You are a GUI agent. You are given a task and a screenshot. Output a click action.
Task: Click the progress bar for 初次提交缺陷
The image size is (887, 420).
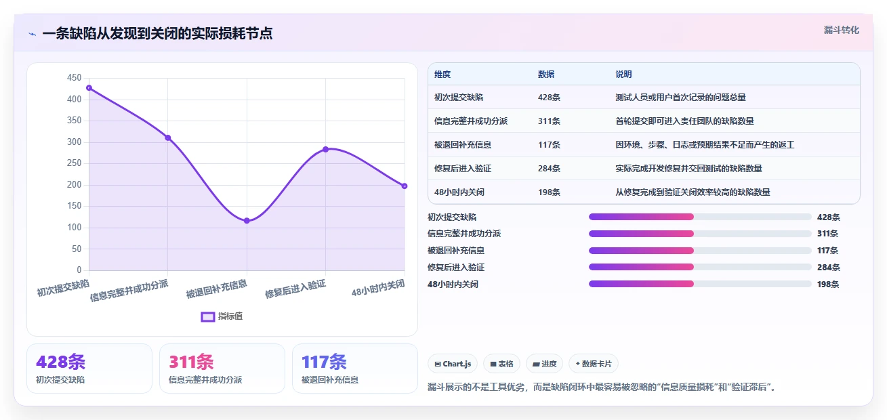(x=700, y=217)
